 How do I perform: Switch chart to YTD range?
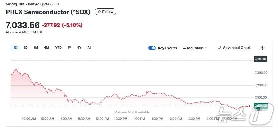tap(58, 48)
